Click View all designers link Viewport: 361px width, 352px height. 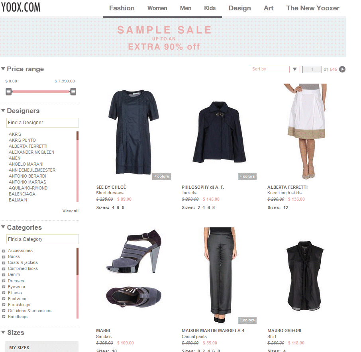coord(71,211)
